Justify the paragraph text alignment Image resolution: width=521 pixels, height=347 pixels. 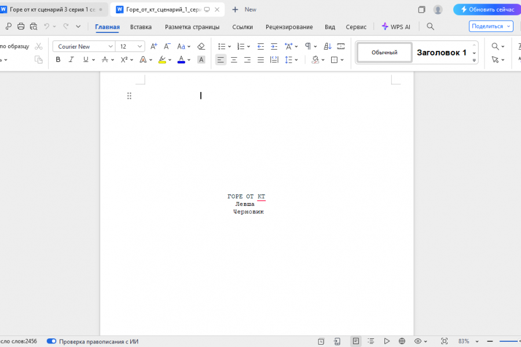coord(260,60)
